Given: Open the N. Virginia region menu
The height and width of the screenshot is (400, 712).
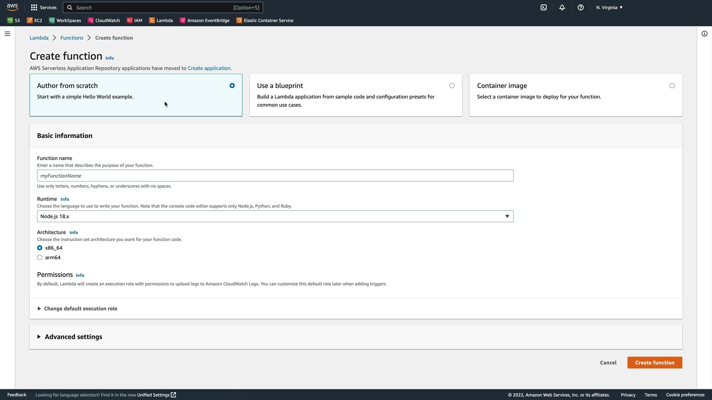Looking at the screenshot, I should [x=609, y=7].
